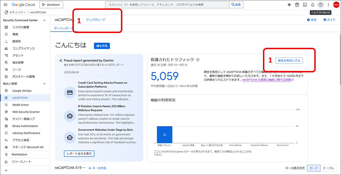
Task: Click 課金を有効にする button
Action: [x=289, y=61]
